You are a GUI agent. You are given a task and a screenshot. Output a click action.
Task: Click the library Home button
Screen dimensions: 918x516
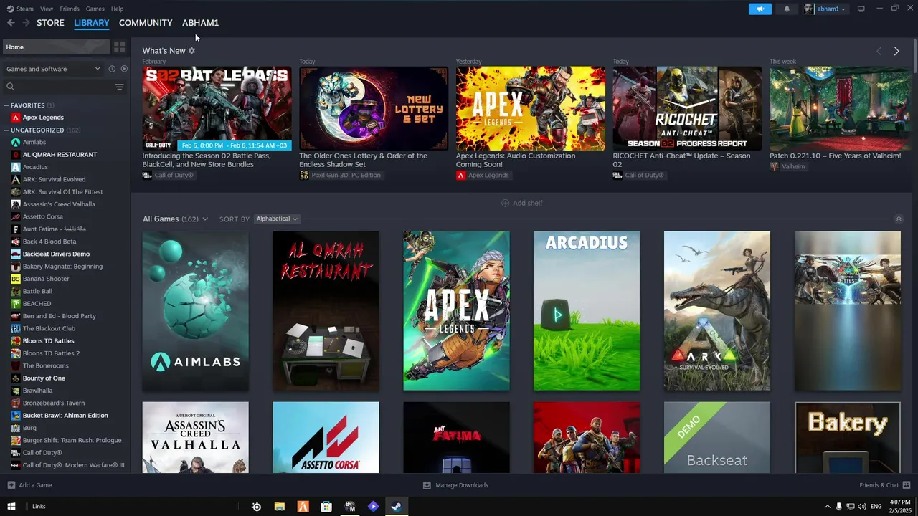(x=56, y=47)
